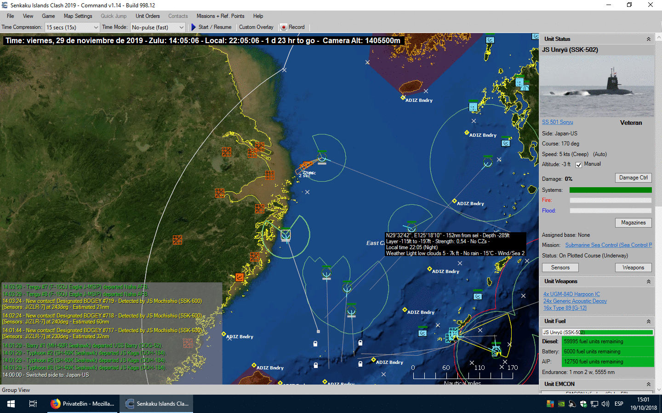Viewport: 662px width, 413px height.
Task: Open the Submarine Sea Control mission link
Action: click(609, 245)
